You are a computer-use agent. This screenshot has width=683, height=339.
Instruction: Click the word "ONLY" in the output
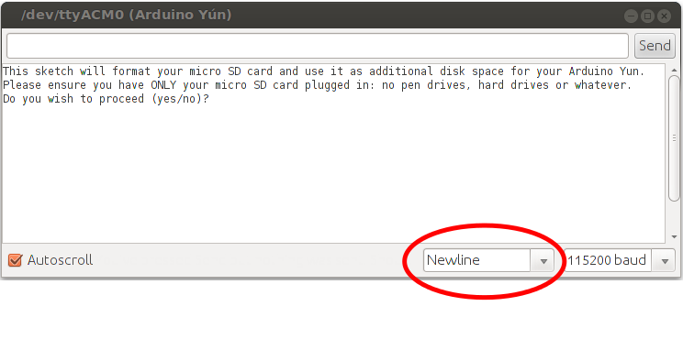[x=163, y=85]
